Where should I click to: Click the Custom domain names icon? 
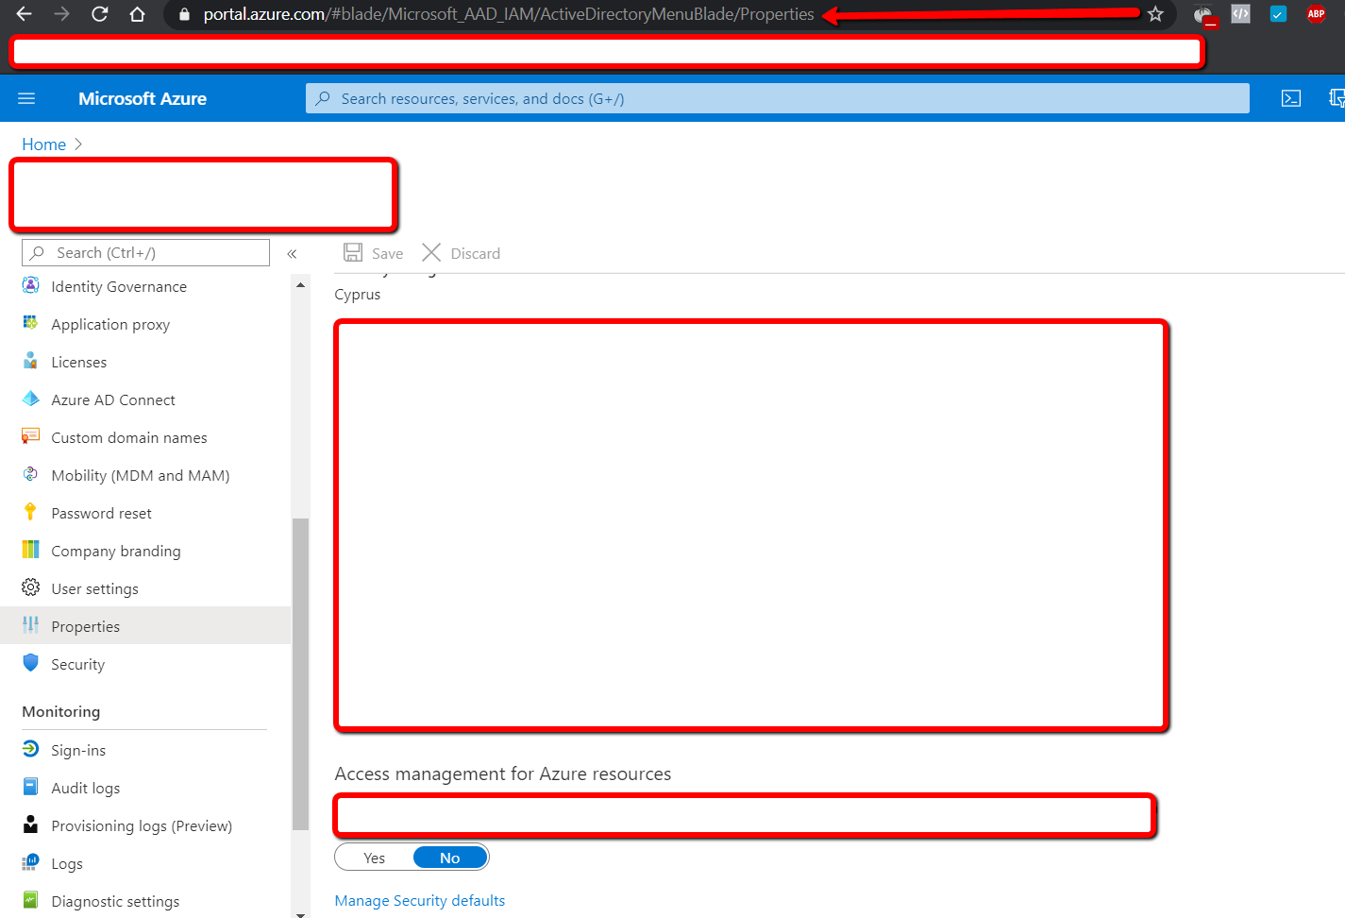(30, 436)
